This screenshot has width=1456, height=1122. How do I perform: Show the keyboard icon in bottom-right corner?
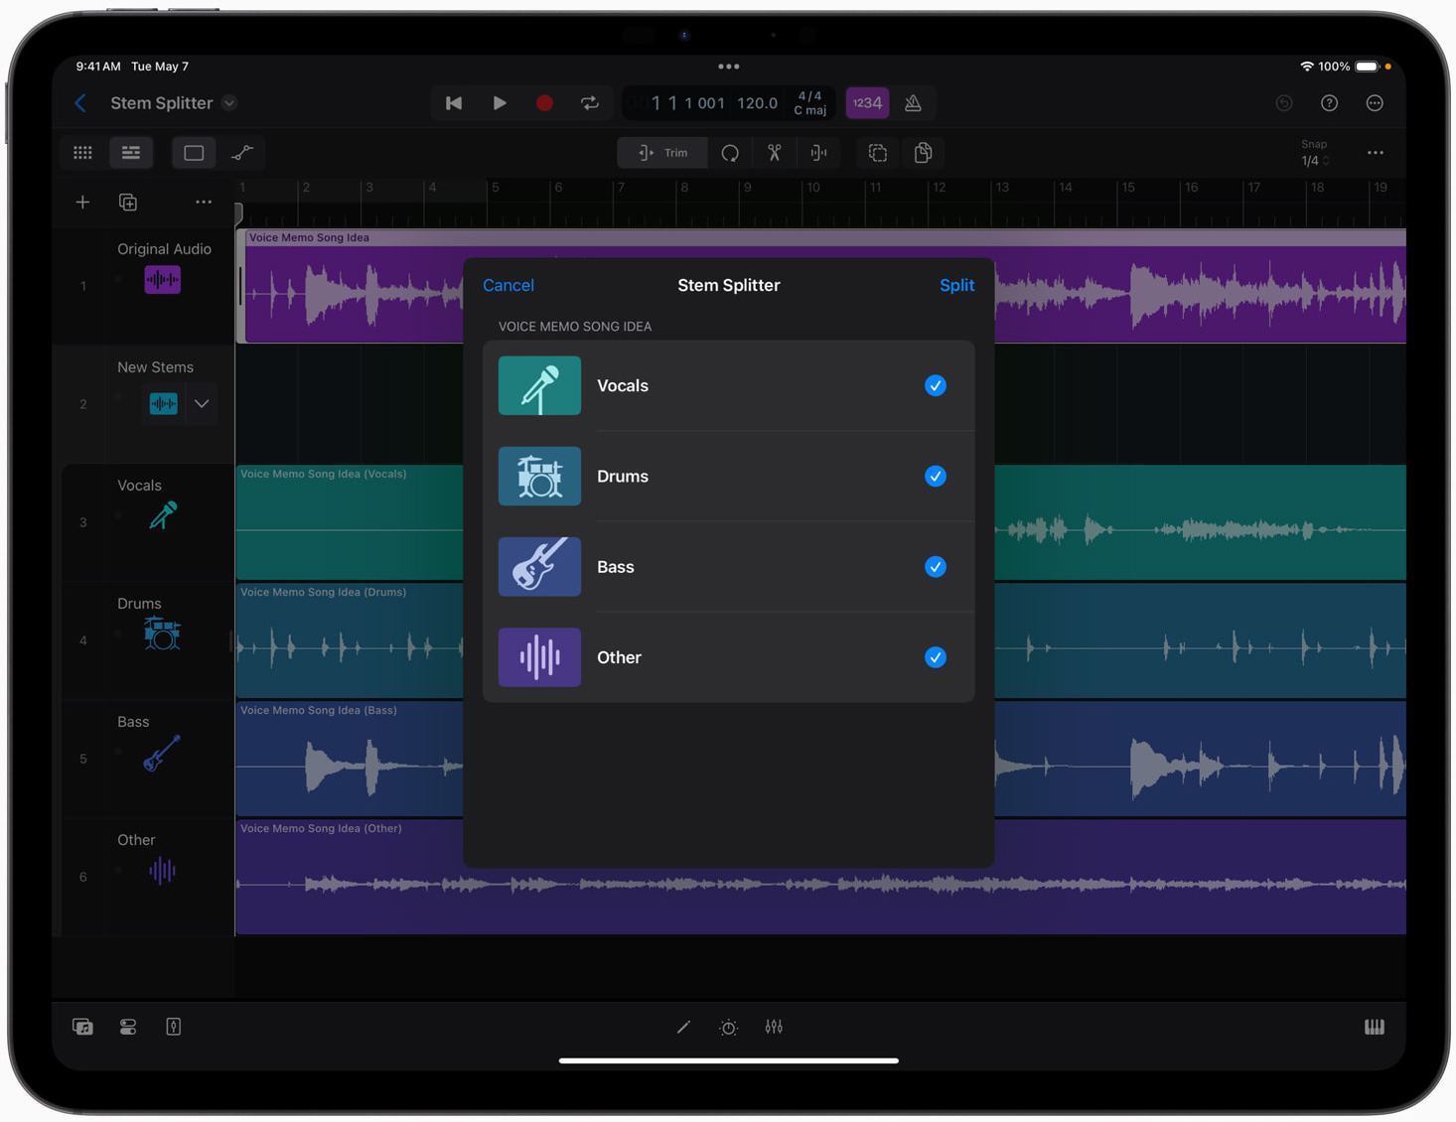1374,1027
